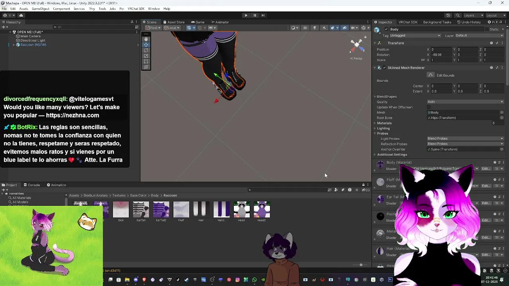
Task: Open the Console tab
Action: coord(32,185)
